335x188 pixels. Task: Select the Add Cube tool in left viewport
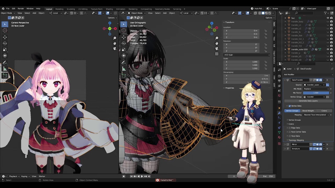(5, 75)
